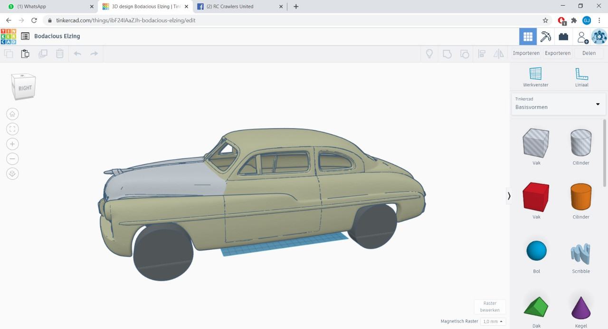
Task: Select the Werkvenster workplane tool
Action: pos(535,77)
